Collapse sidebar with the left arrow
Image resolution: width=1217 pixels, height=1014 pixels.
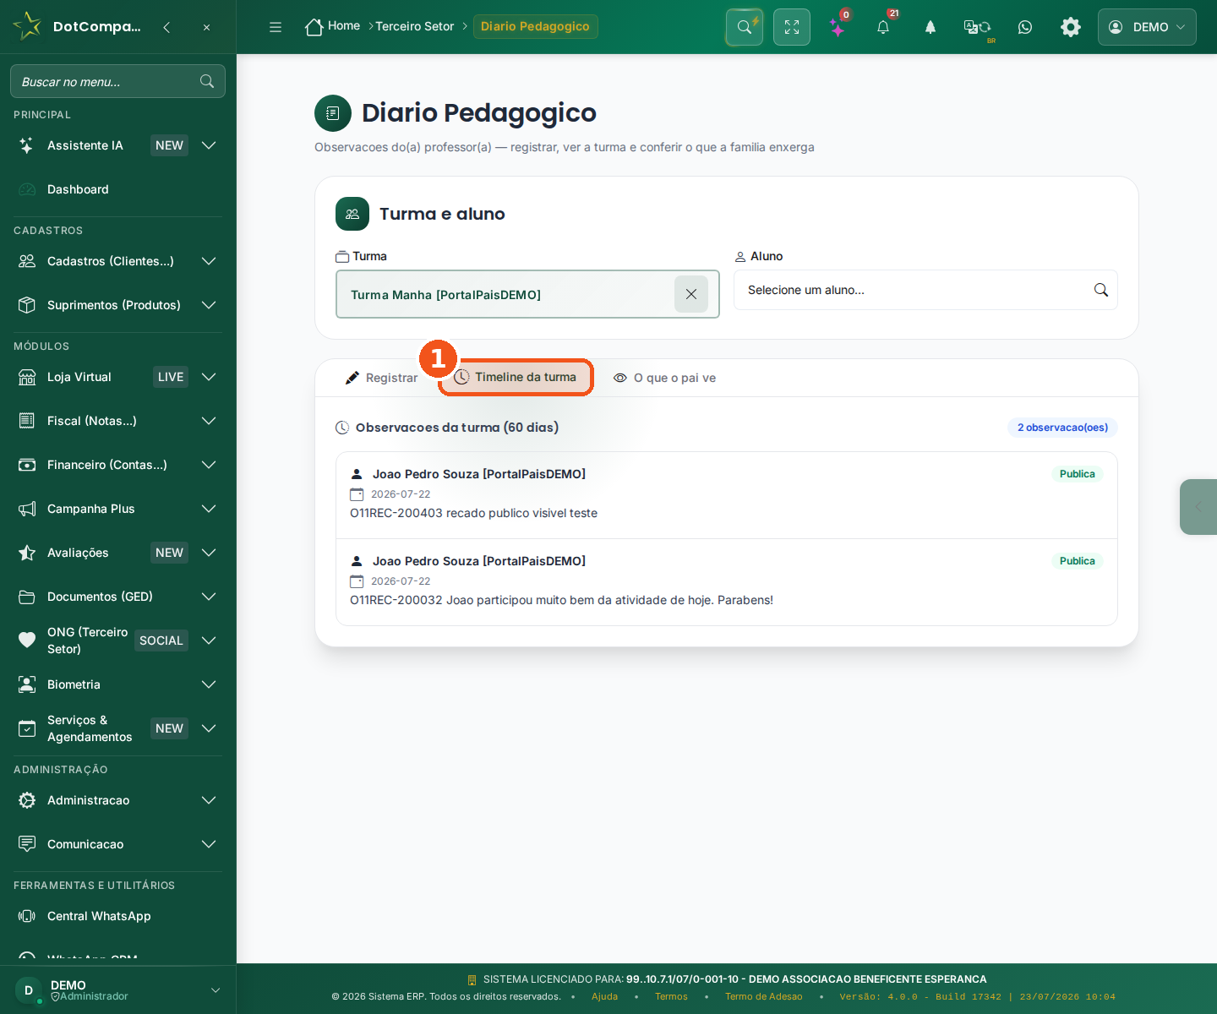pos(166,27)
